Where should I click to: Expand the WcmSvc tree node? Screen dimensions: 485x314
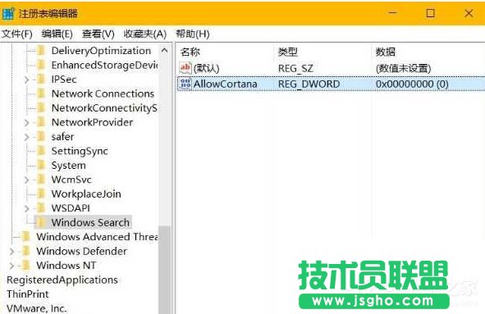(x=27, y=180)
